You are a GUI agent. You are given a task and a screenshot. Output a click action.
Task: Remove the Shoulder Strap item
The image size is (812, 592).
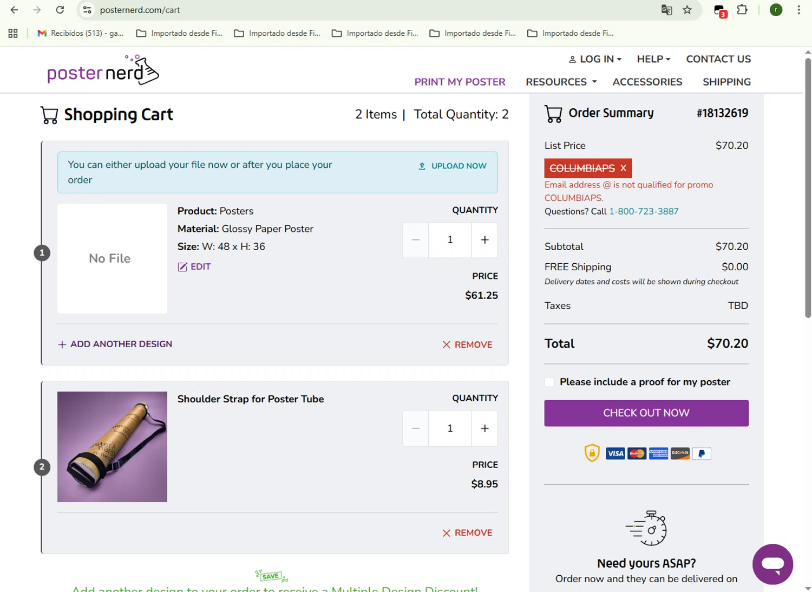(467, 533)
